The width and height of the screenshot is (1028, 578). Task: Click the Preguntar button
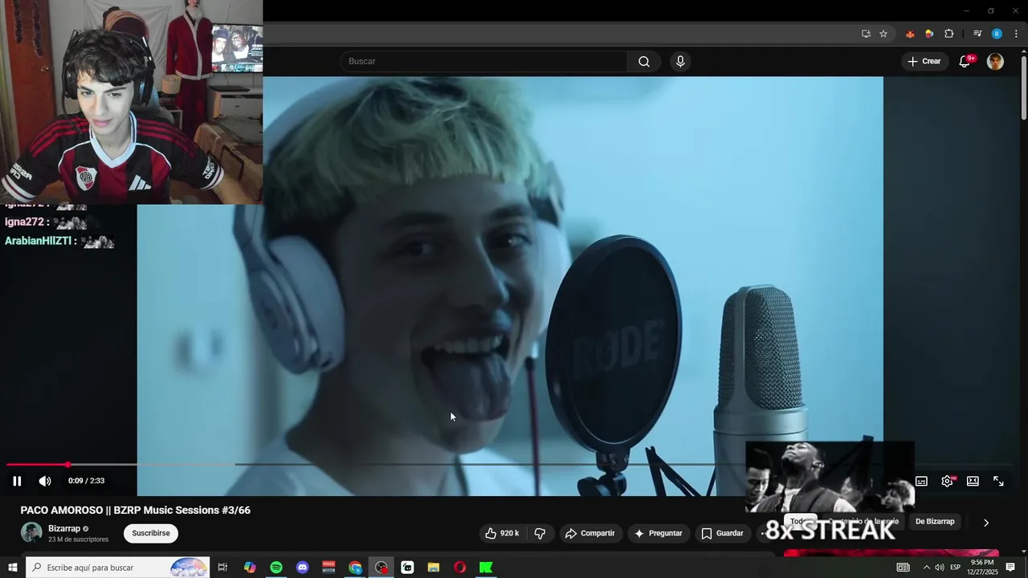658,533
